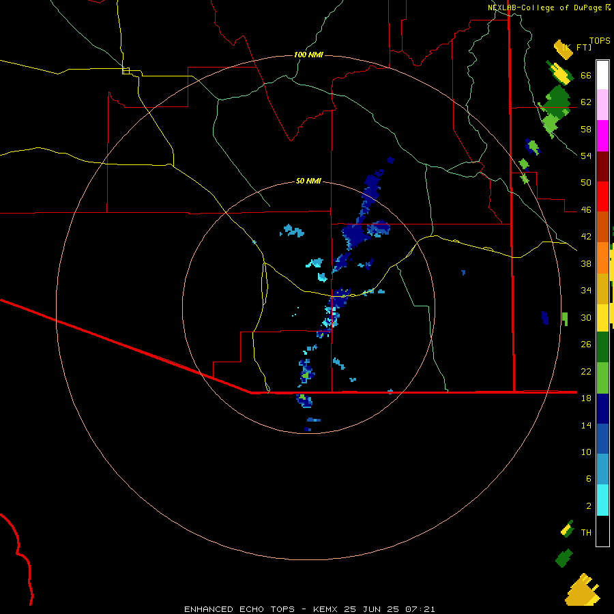Select the light green legend swatch
The height and width of the screenshot is (614, 614).
(602, 378)
